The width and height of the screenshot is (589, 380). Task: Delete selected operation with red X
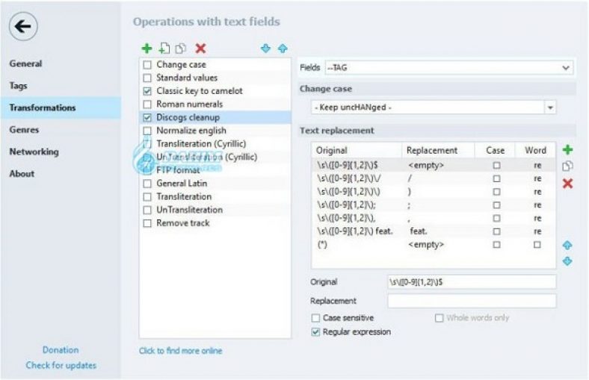pyautogui.click(x=200, y=49)
